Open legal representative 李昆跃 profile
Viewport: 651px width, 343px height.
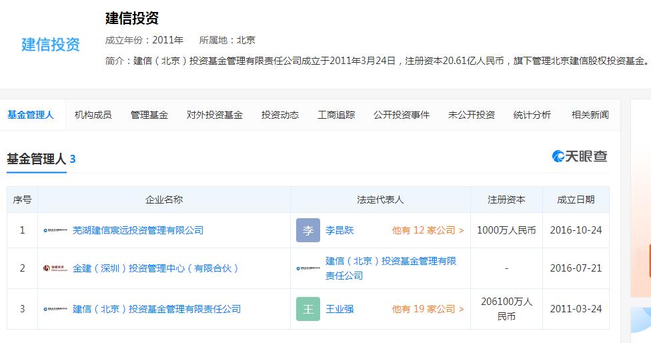point(340,230)
